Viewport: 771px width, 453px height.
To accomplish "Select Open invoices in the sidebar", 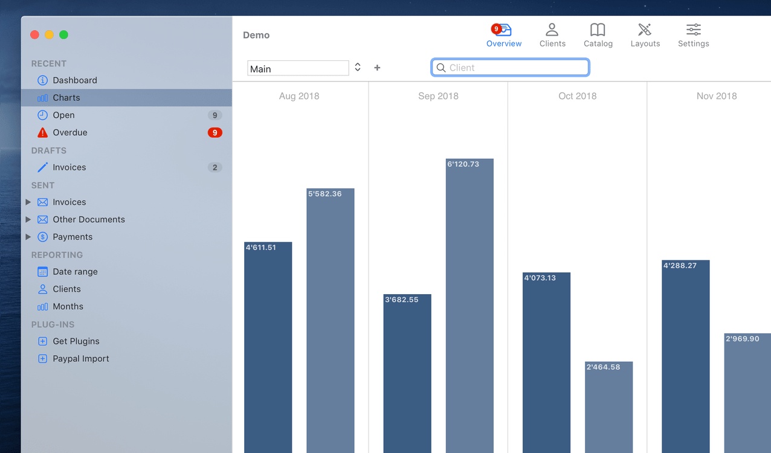I will click(63, 115).
